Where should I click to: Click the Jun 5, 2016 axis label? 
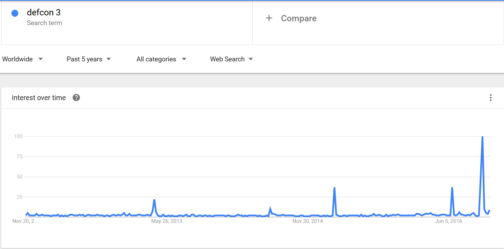pos(449,221)
